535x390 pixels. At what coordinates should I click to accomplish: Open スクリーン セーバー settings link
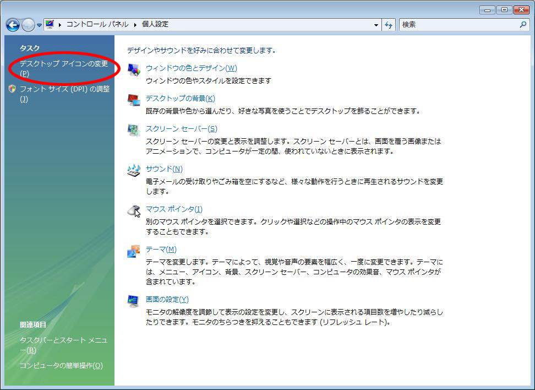(x=181, y=129)
